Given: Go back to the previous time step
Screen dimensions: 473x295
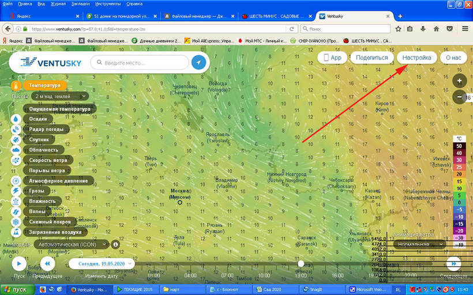Looking at the screenshot, I should tap(48, 264).
